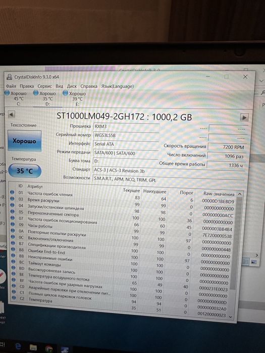Click status dot for attribute 05
The width and height of the screenshot is (265, 353).
pos(13,211)
